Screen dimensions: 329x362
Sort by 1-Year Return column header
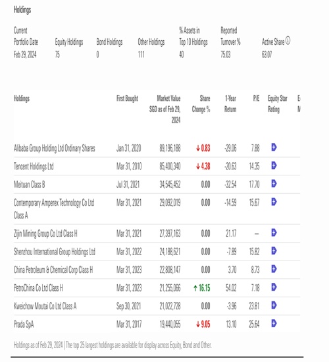tap(230, 104)
